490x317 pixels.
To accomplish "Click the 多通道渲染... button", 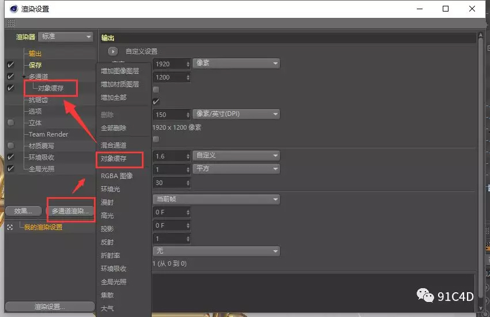I will click(71, 211).
